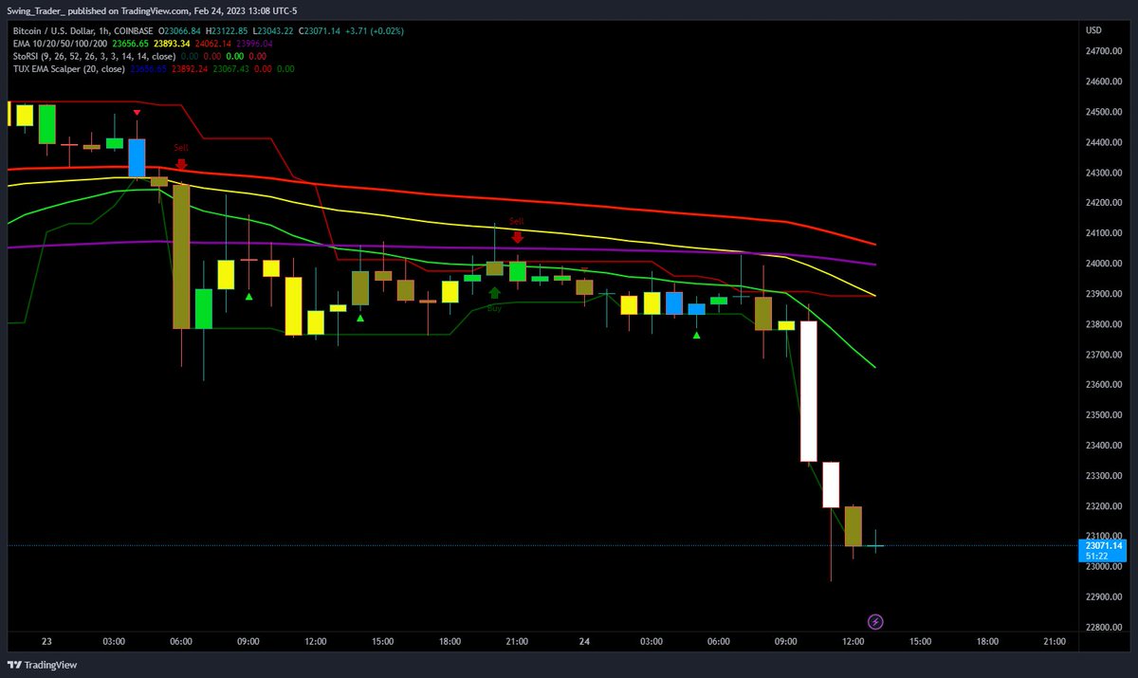Click the green Buy arrow below the candles
1138x678 pixels.
pyautogui.click(x=495, y=295)
